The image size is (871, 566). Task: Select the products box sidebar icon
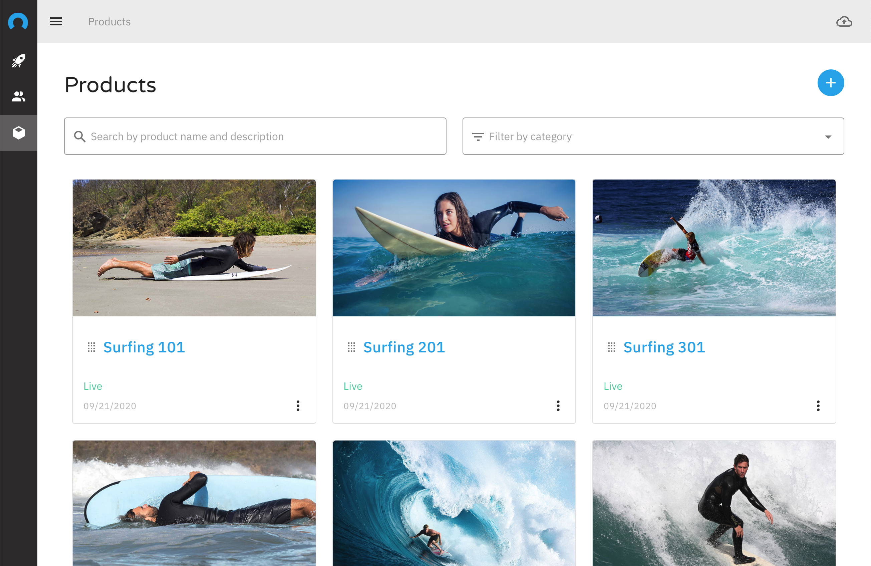pyautogui.click(x=18, y=133)
